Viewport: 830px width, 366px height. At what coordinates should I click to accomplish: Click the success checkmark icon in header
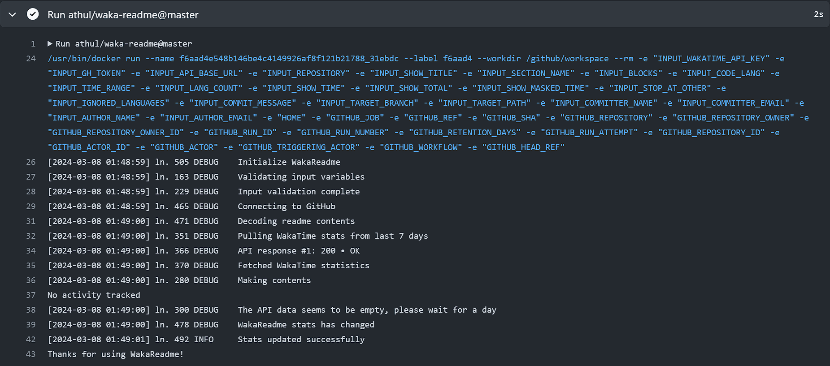click(x=33, y=14)
